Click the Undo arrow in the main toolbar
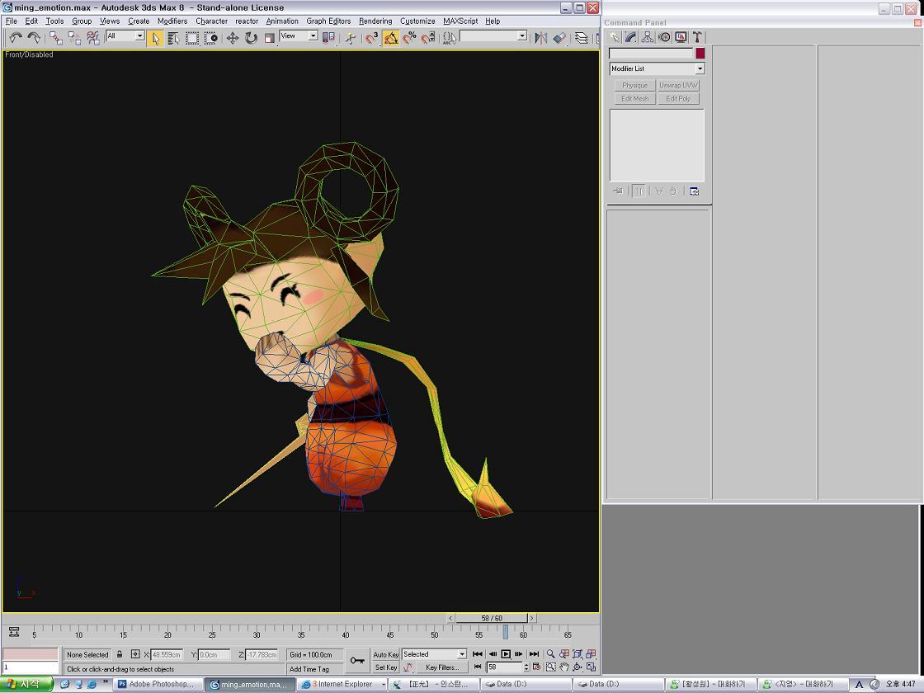 (x=16, y=38)
